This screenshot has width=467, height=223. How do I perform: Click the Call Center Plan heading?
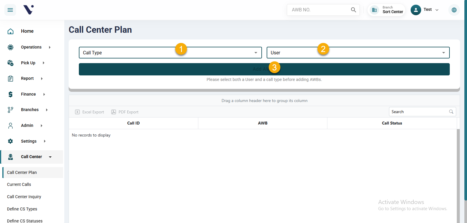pos(100,30)
